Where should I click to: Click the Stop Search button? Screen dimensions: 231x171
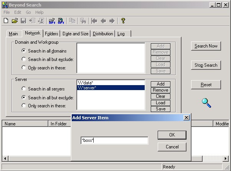pyautogui.click(x=206, y=65)
